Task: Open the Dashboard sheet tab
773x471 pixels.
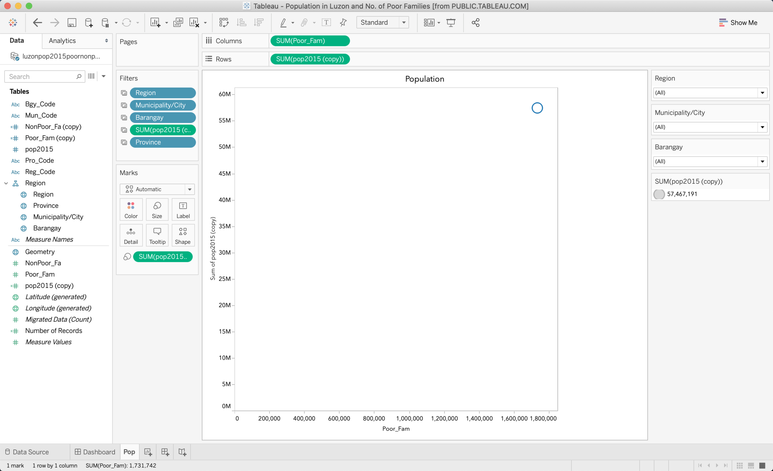Action: [x=95, y=452]
